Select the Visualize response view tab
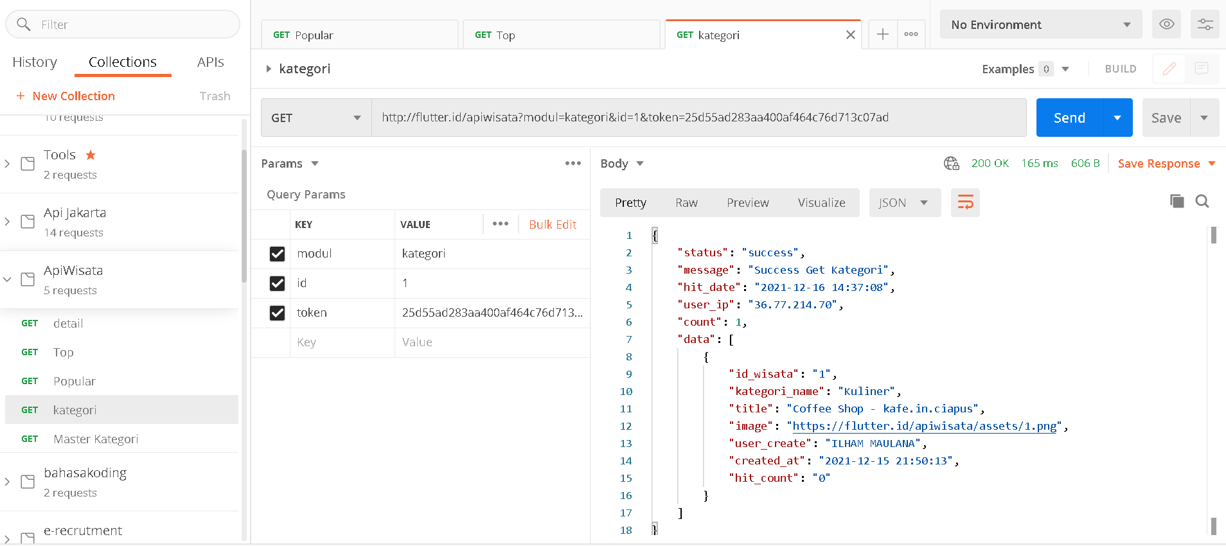1226x546 pixels. [821, 203]
